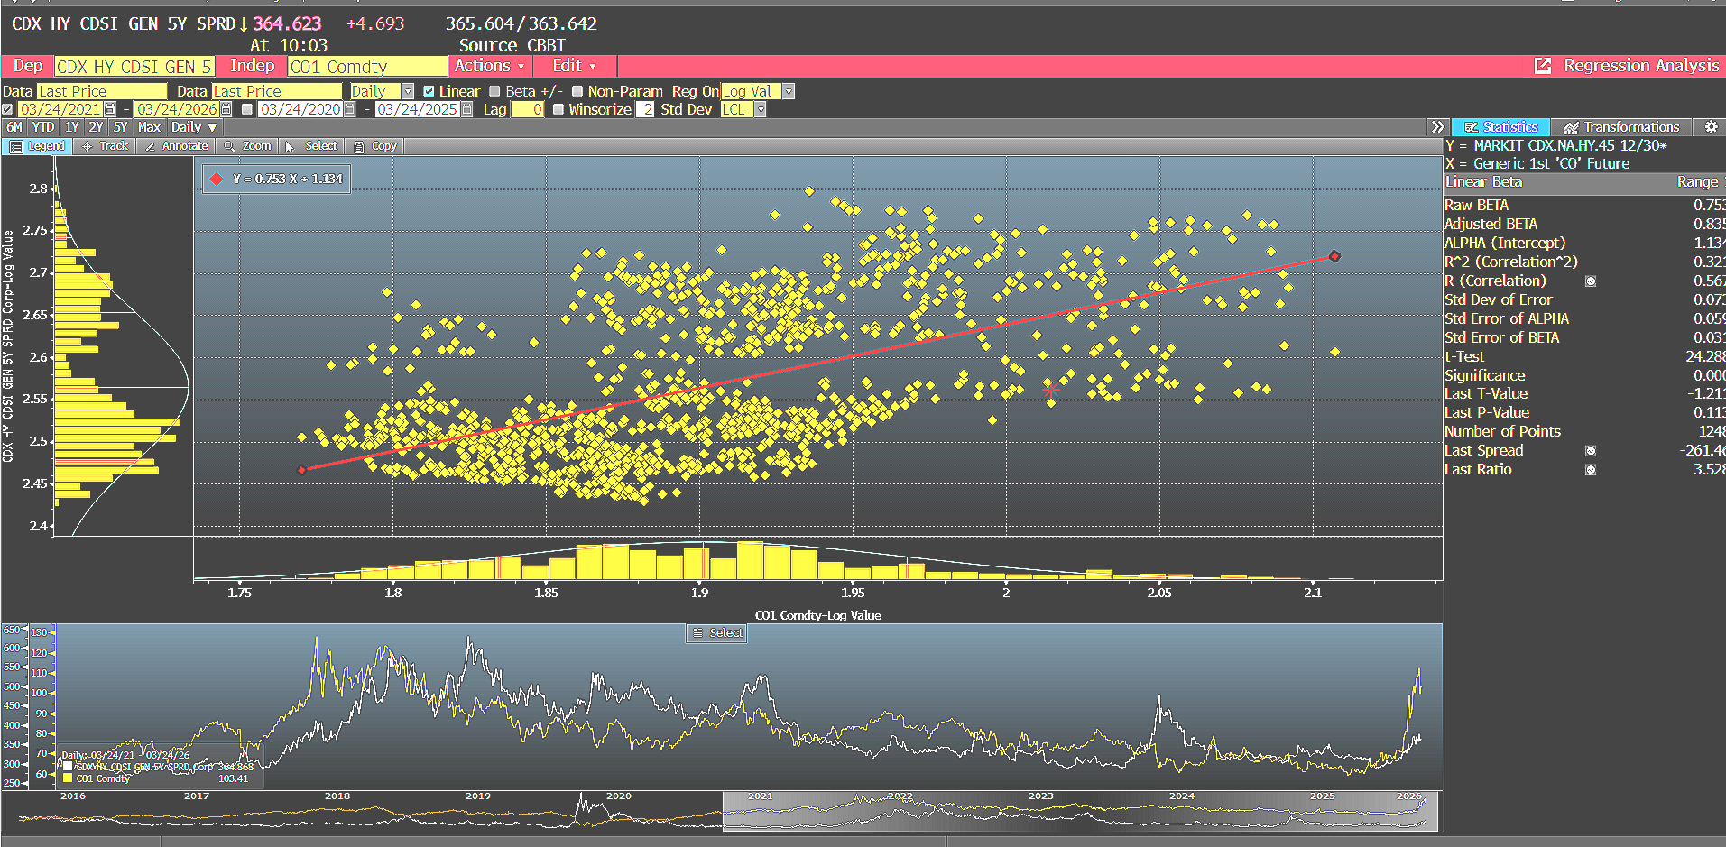Toggle checkbox before 03/24/2021 date range

coord(8,109)
